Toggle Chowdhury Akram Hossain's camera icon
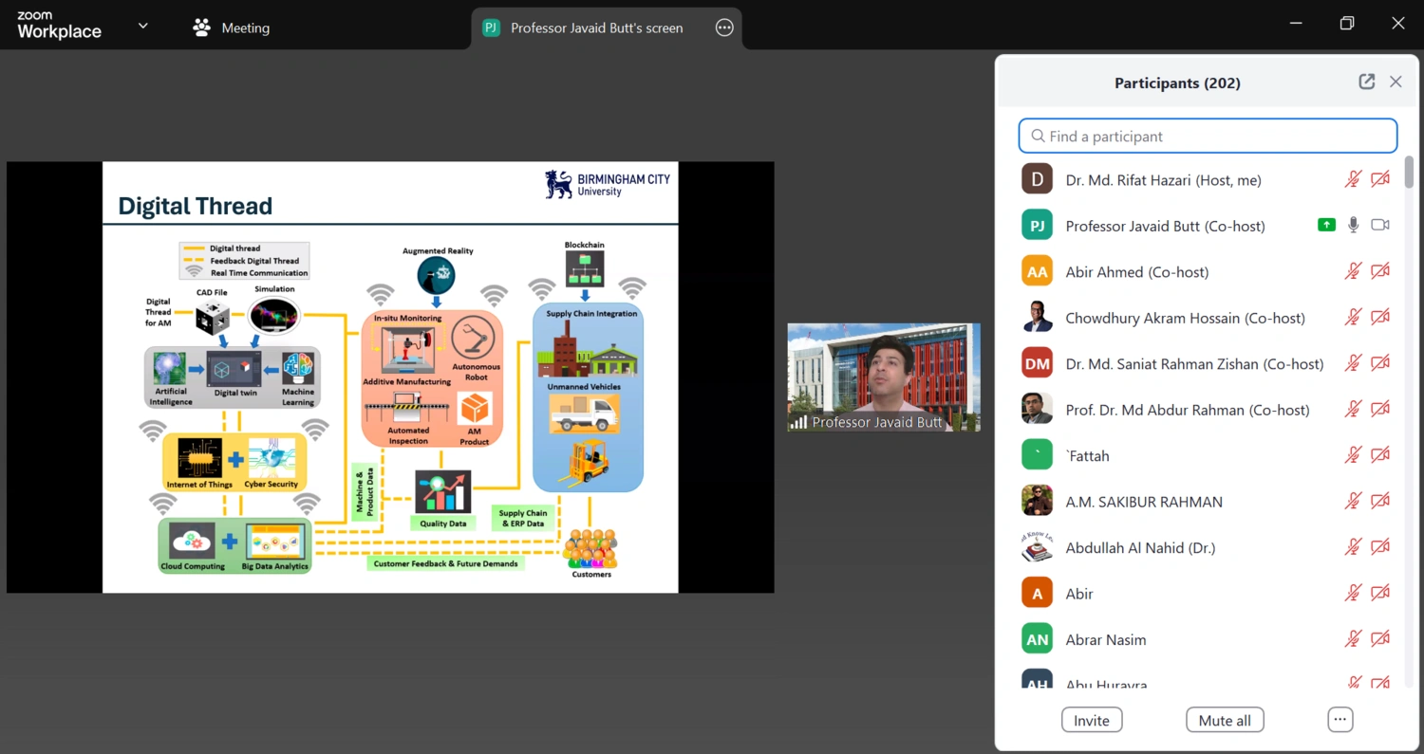 click(1380, 318)
